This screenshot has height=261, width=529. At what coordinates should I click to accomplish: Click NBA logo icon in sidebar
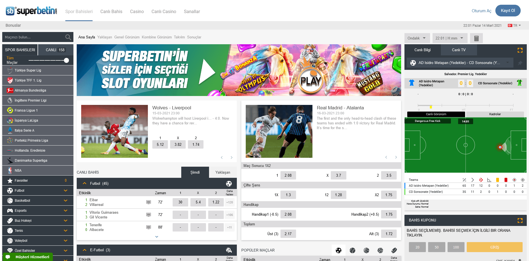[10, 171]
